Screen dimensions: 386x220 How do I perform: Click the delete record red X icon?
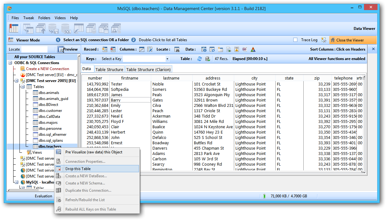click(x=113, y=49)
